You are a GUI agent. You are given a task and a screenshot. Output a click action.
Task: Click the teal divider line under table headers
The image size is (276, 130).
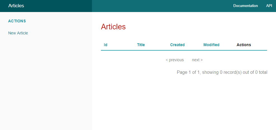(184, 50)
